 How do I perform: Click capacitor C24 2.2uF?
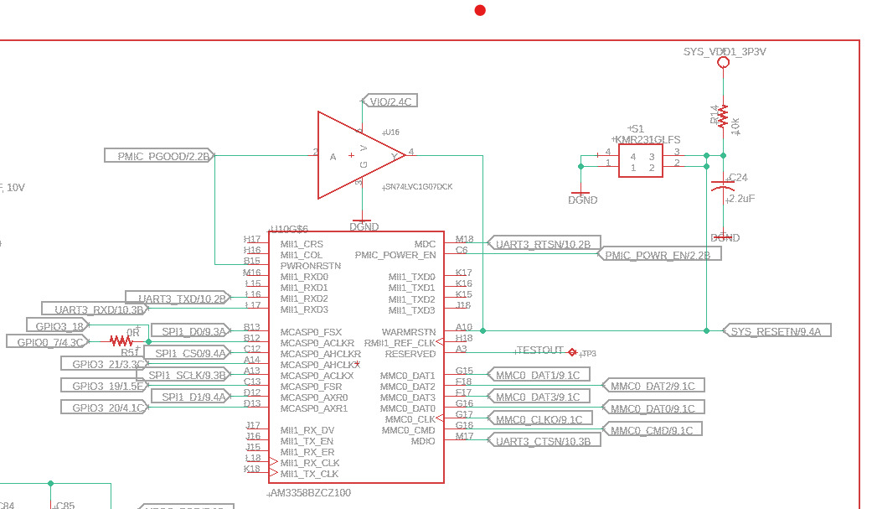pos(725,185)
